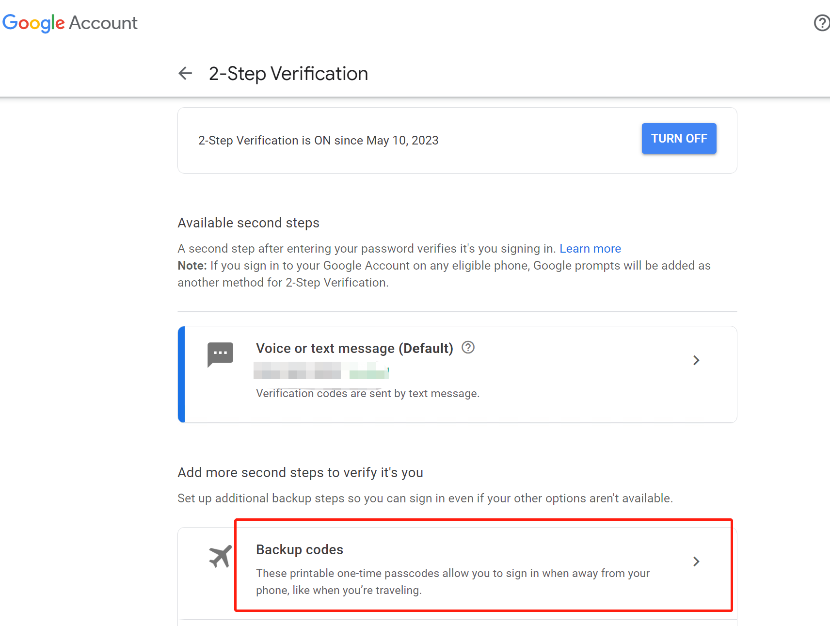The image size is (830, 626).
Task: Click the "Available second steps" section heading
Action: point(248,223)
